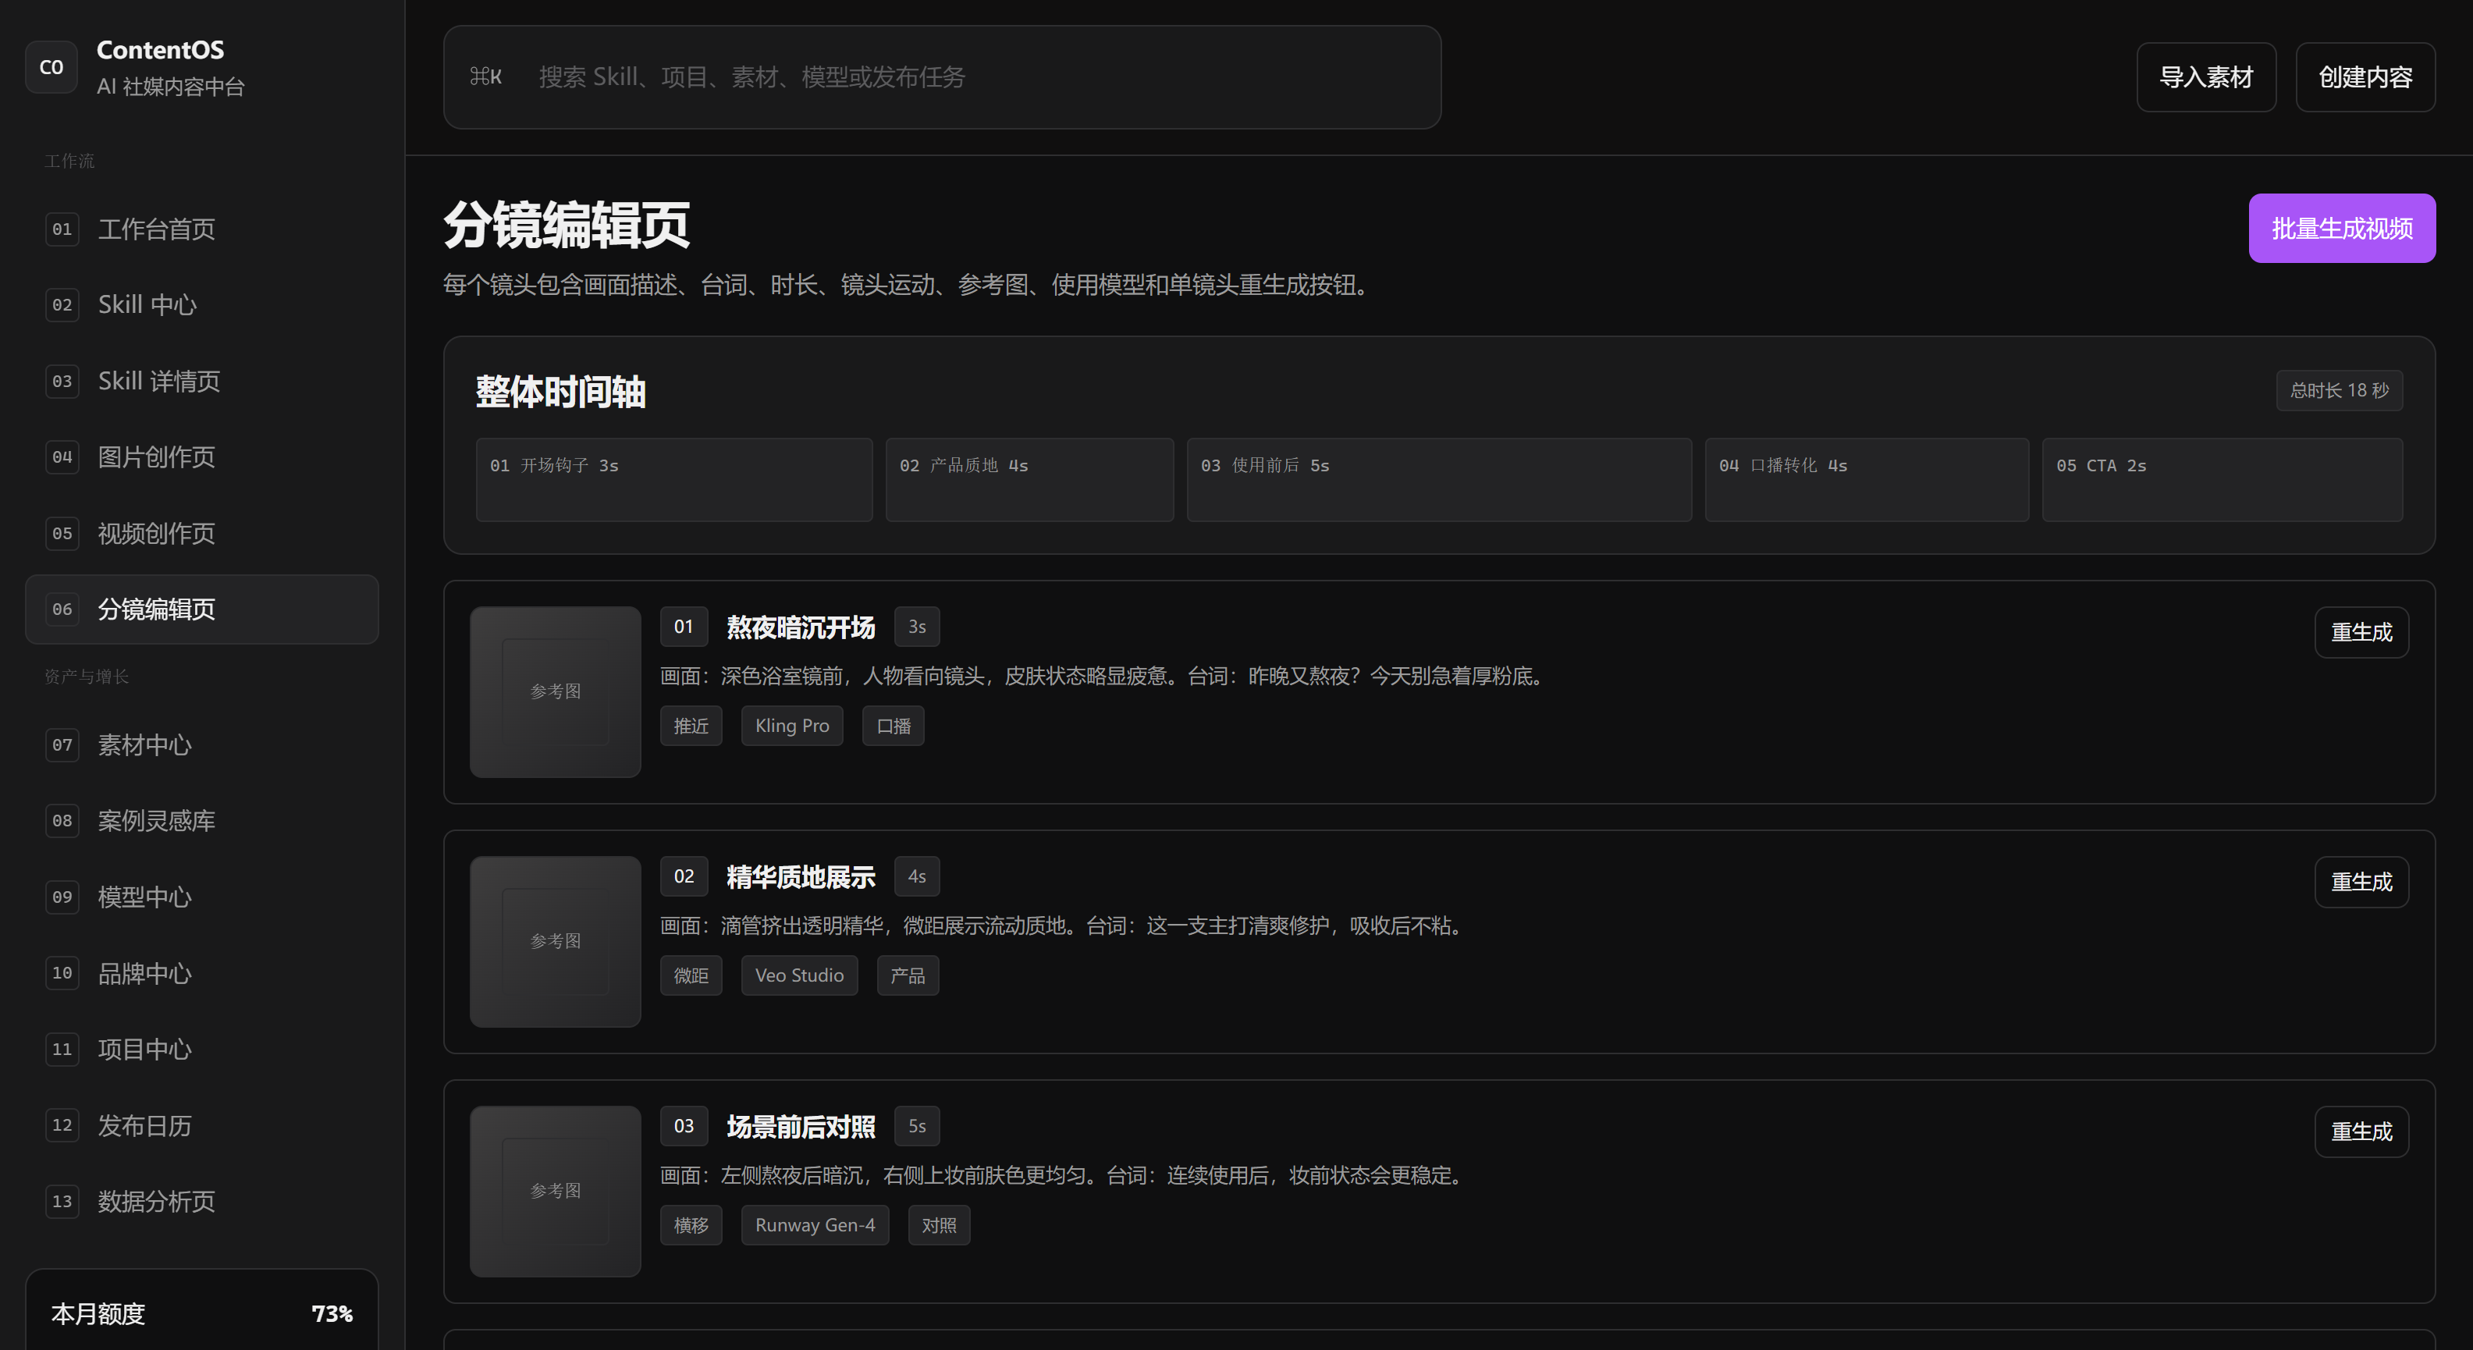The height and width of the screenshot is (1350, 2473).
Task: Navigate to 项目中心
Action: pos(201,1050)
